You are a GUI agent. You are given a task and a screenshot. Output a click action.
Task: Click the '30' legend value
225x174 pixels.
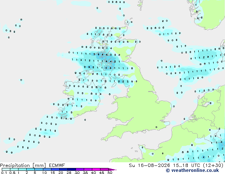pyautogui.click(x=77, y=173)
